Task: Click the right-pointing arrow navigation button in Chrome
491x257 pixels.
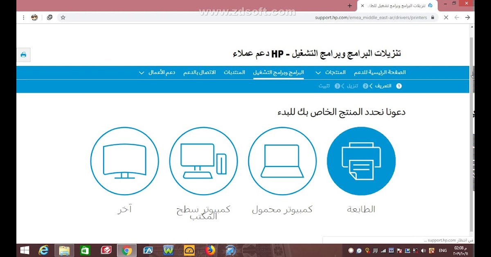Action: 468,18
